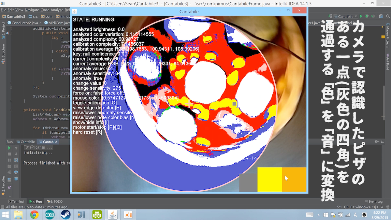This screenshot has height=220, width=391.
Task: Open the Analyze menu
Action: (x=57, y=10)
